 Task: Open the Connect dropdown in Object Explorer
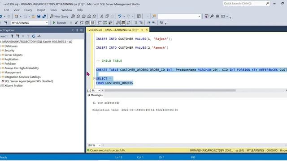[x=4, y=36]
